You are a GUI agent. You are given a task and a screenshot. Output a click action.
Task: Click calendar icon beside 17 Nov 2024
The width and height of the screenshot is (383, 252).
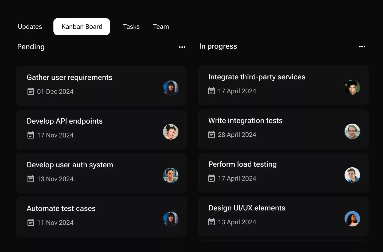(31, 135)
